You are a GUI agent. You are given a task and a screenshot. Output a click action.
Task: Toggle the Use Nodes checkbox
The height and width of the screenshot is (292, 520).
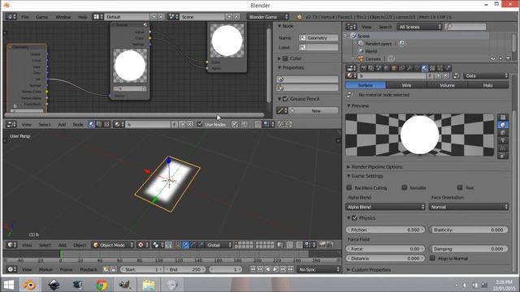[200, 124]
